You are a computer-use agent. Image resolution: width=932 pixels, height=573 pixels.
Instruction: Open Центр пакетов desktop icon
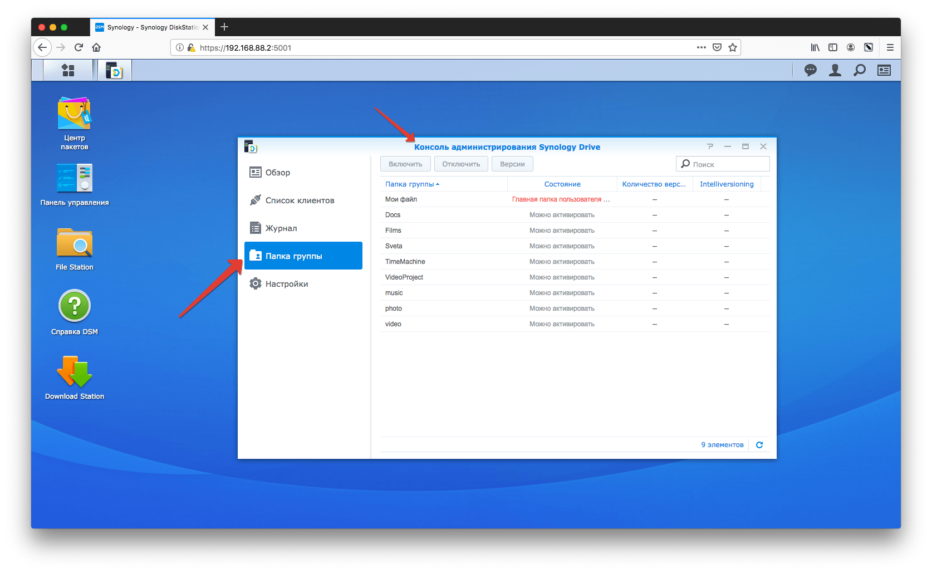coord(75,124)
